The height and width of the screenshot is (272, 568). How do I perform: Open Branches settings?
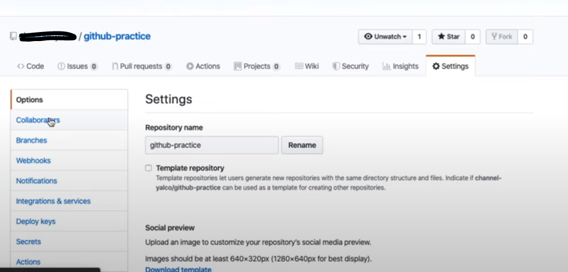pos(69,140)
